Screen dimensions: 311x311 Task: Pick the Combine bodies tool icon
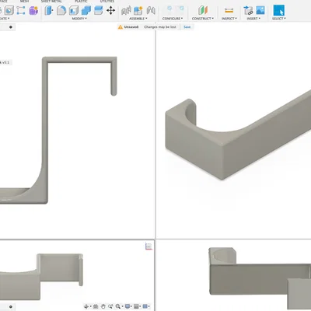click(x=86, y=11)
